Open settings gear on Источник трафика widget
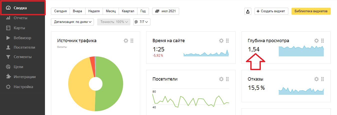Image resolution: width=337 pixels, height=115 pixels. [126, 41]
